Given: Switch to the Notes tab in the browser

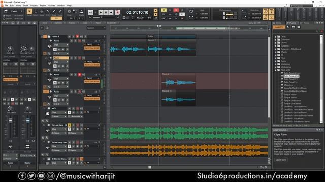Looking at the screenshot, I should point(306,23).
